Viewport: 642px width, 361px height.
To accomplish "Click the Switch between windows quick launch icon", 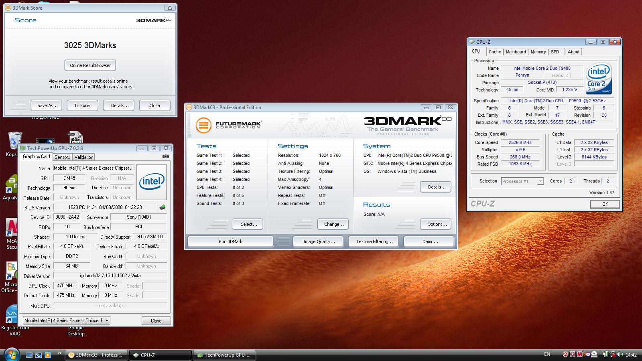I will pos(39,355).
